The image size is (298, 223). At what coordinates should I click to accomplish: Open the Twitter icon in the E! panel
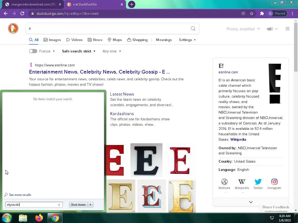coord(258,184)
